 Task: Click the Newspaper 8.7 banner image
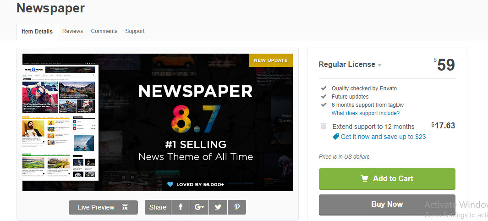coord(158,122)
